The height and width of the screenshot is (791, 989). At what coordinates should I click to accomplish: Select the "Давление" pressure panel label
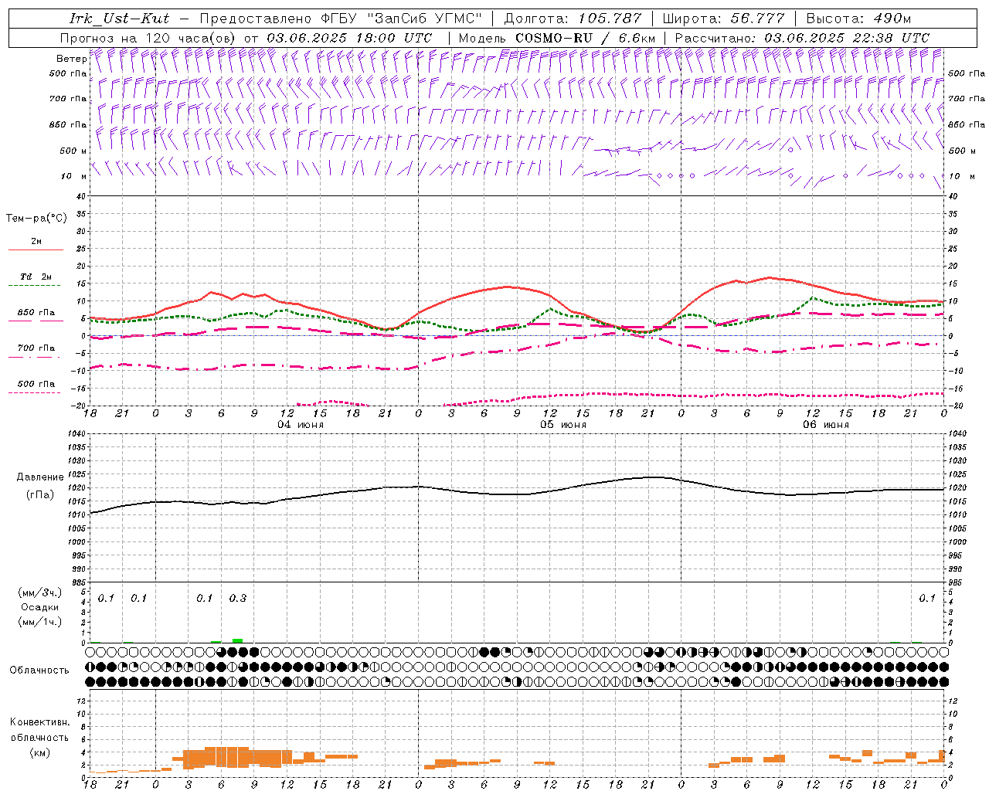[x=39, y=477]
